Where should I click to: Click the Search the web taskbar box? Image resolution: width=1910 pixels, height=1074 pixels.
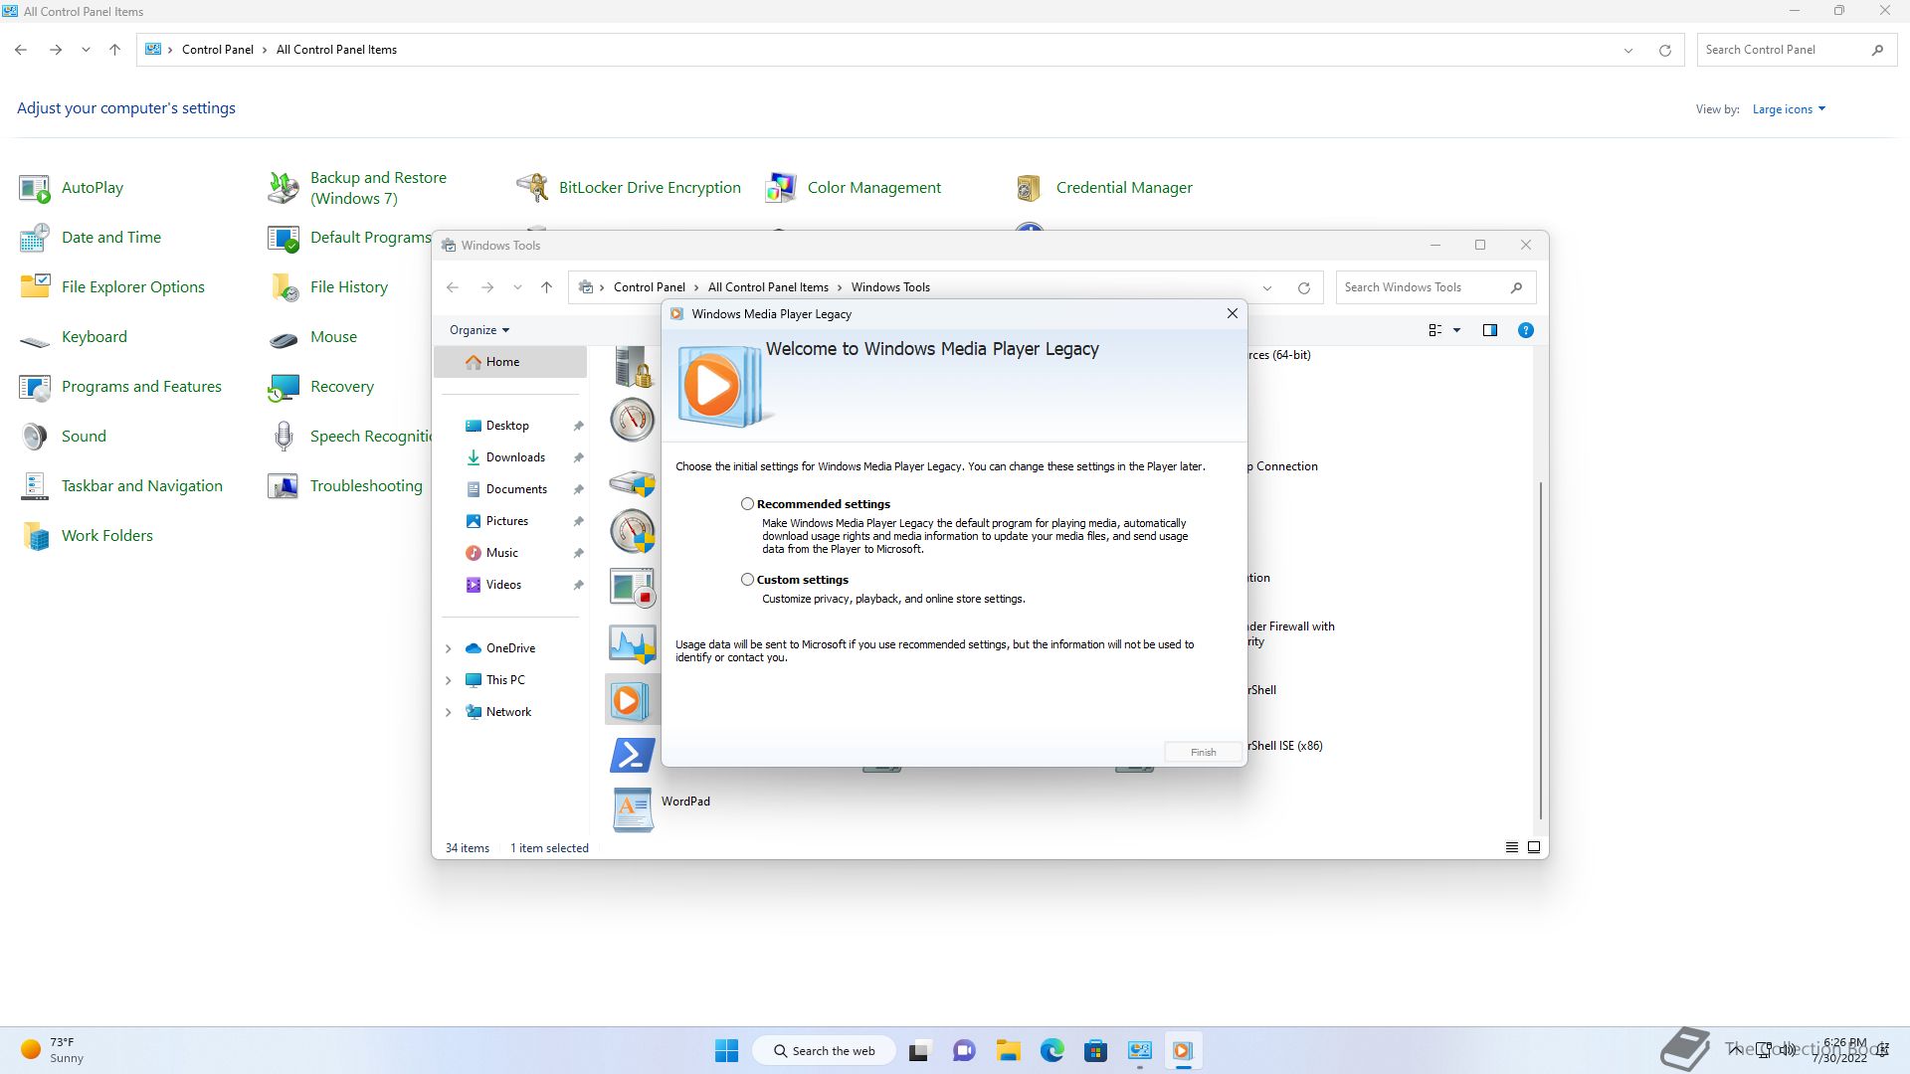[824, 1050]
